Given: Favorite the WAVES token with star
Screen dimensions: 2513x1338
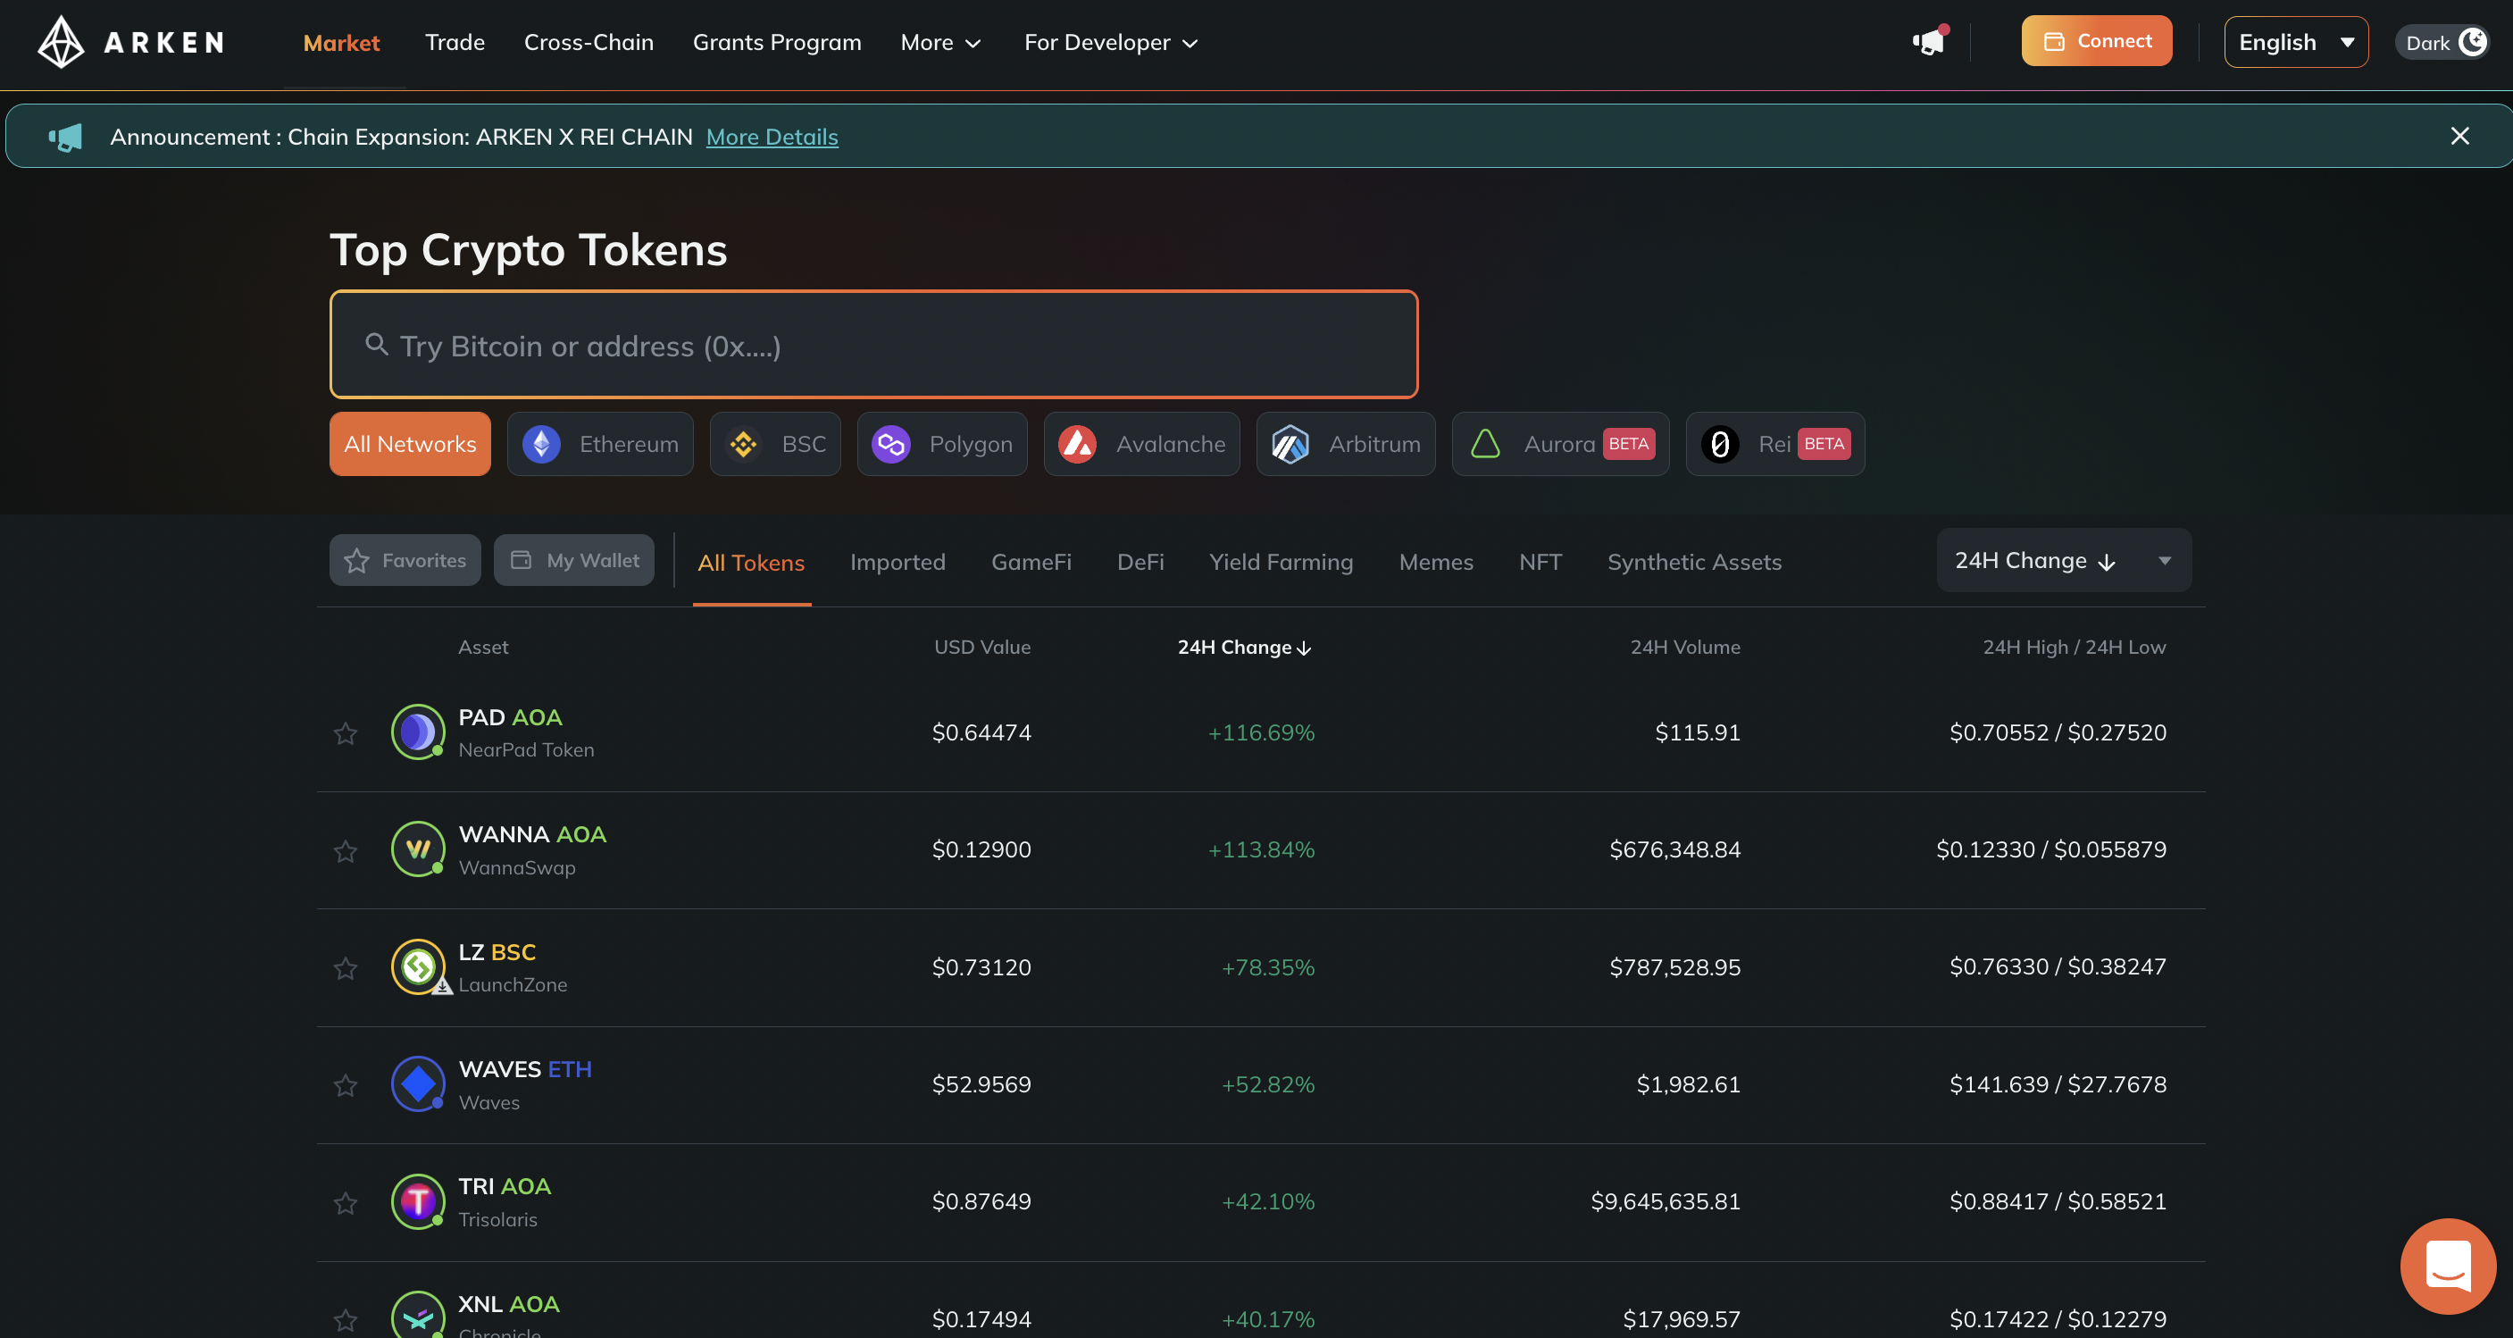Looking at the screenshot, I should 346,1085.
